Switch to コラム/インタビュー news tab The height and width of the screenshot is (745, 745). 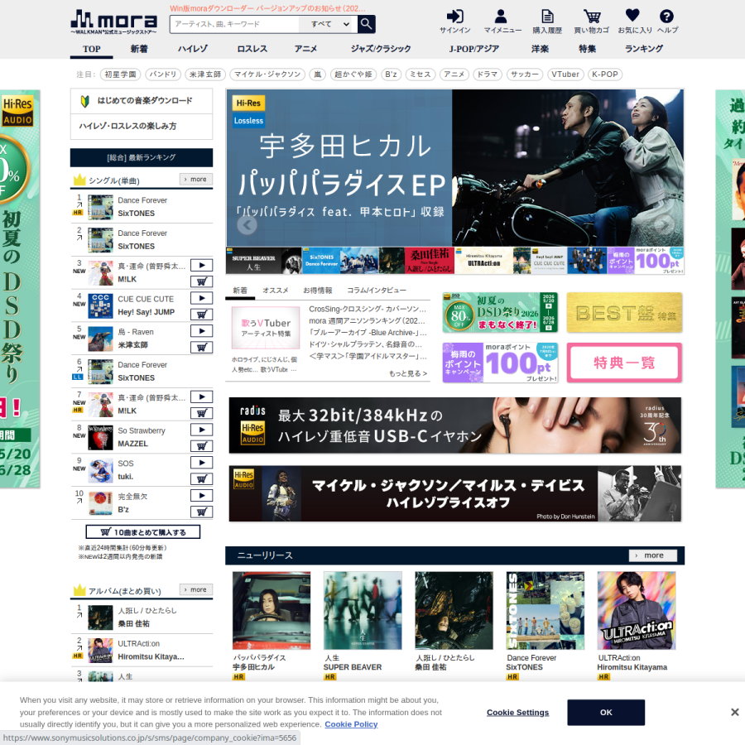coord(377,291)
